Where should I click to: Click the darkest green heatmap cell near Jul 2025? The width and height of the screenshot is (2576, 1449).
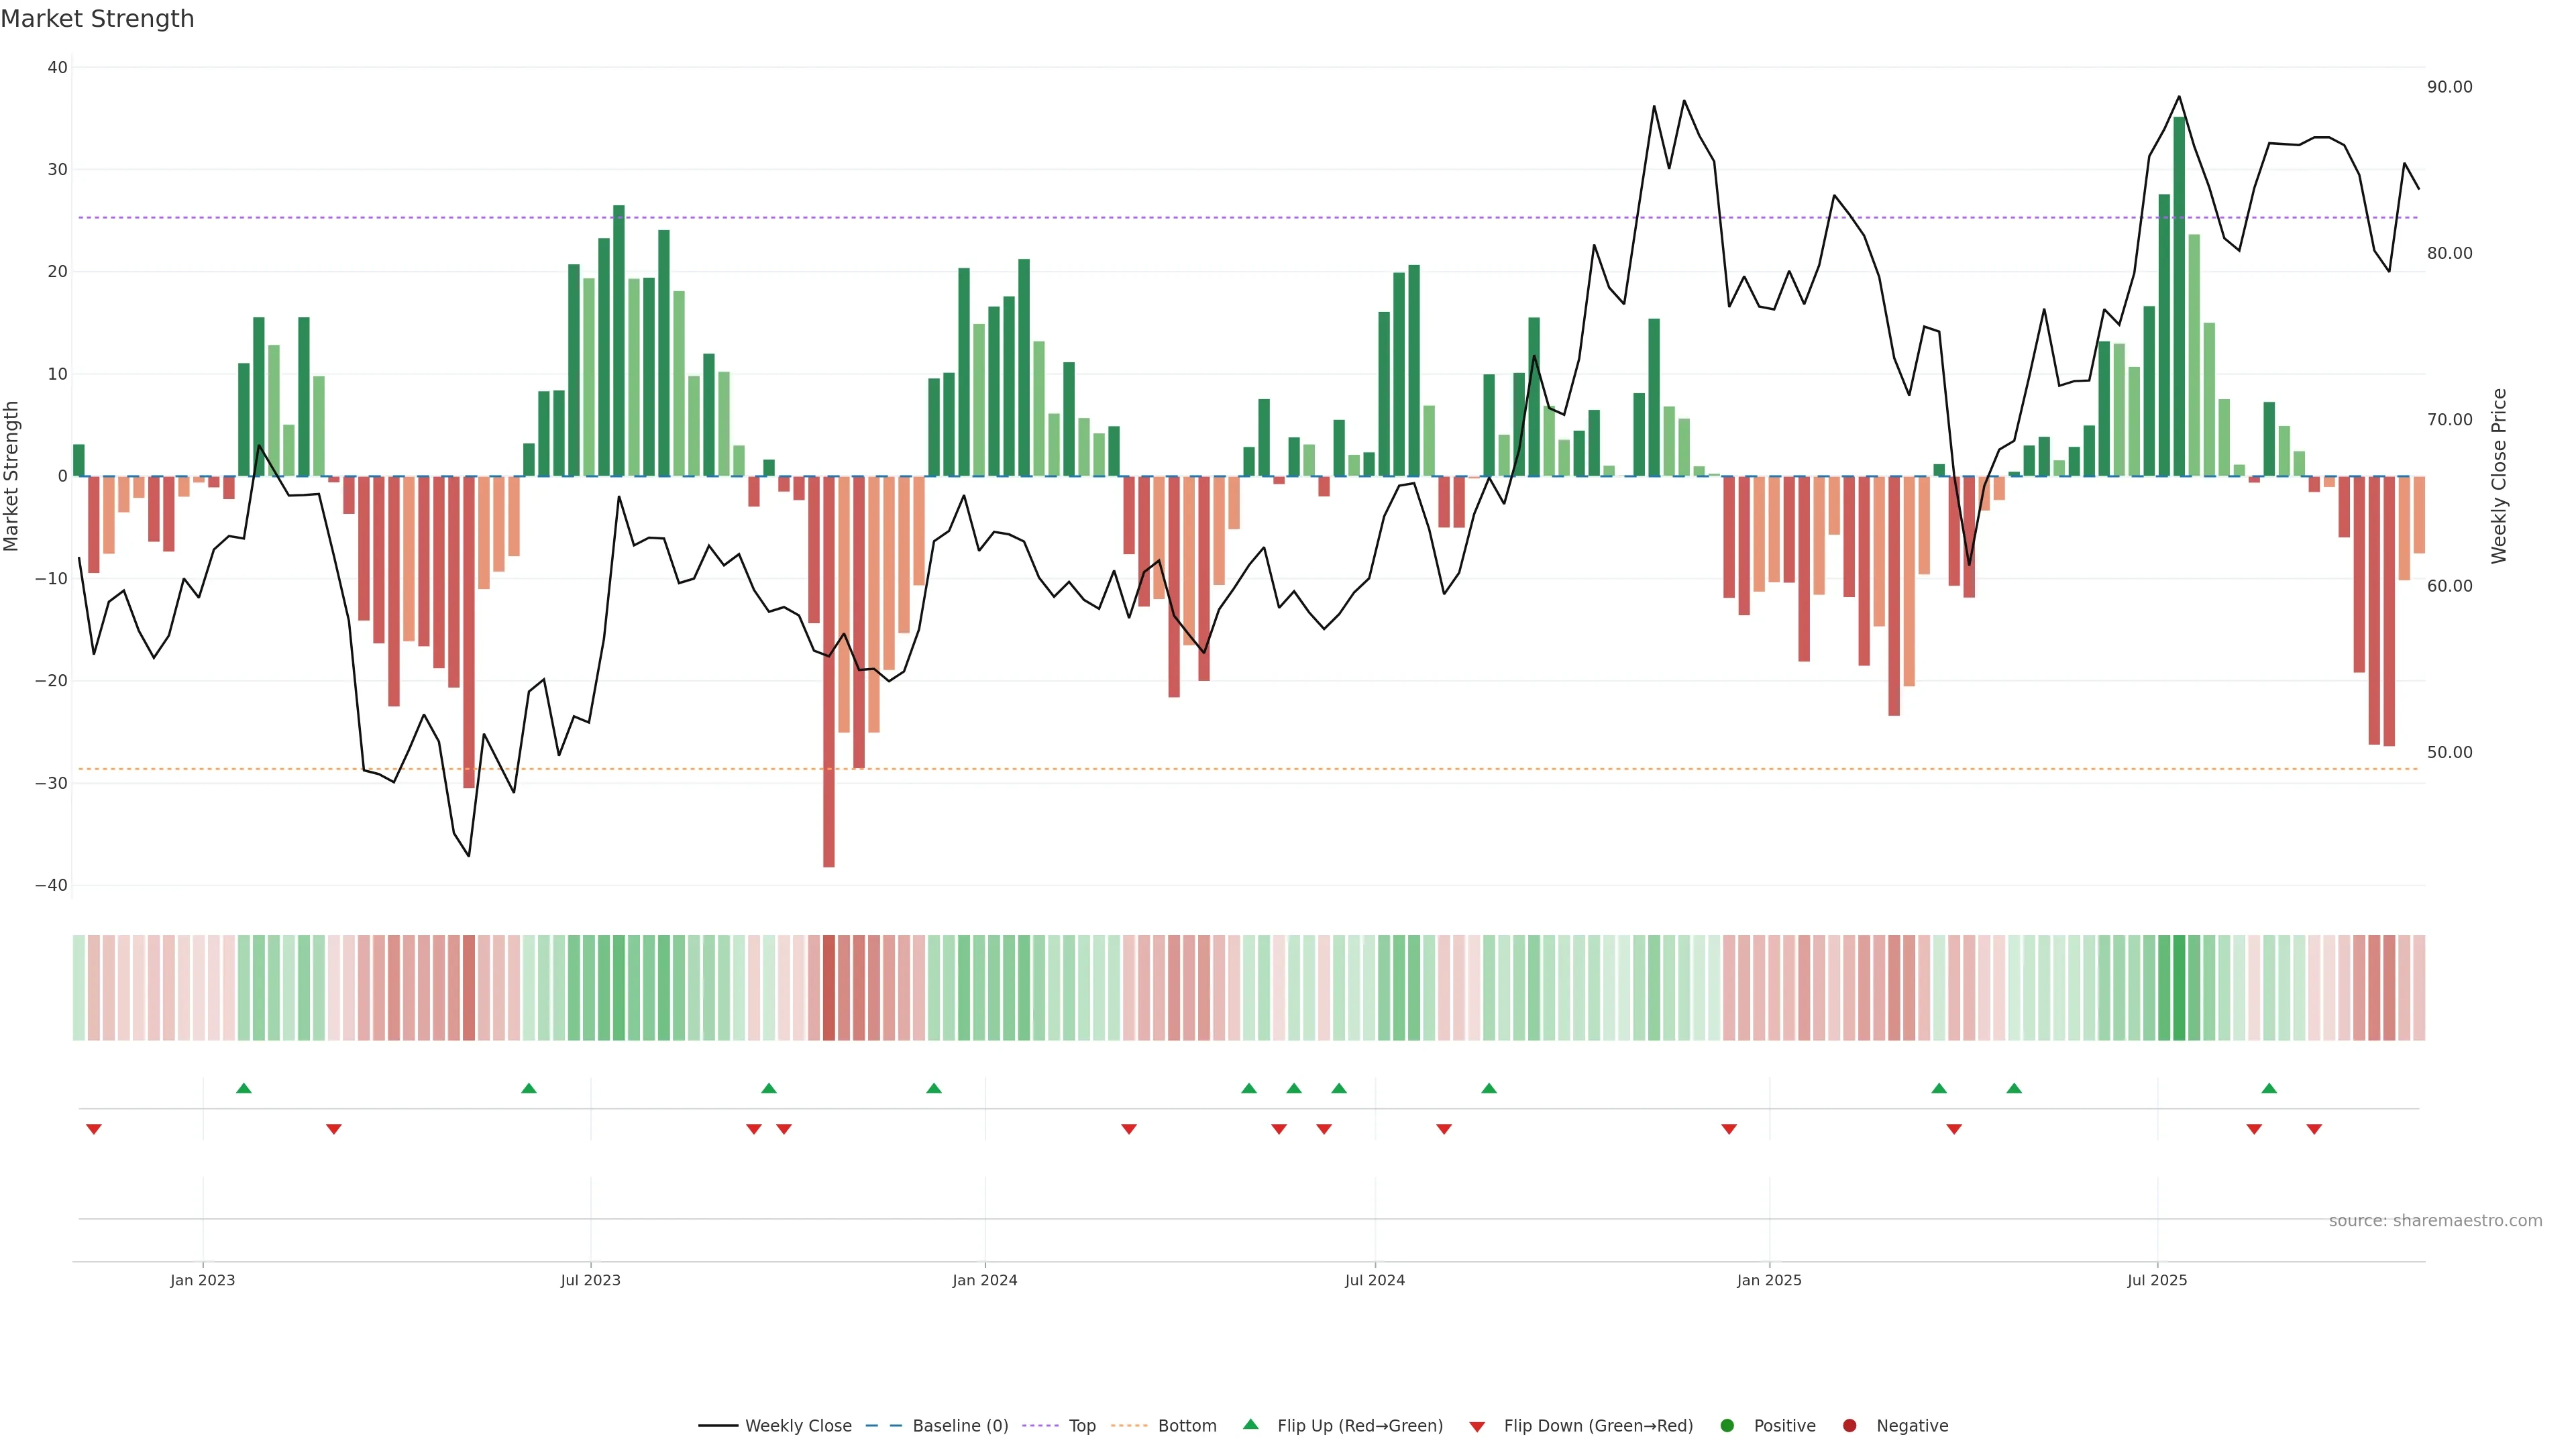[2179, 988]
